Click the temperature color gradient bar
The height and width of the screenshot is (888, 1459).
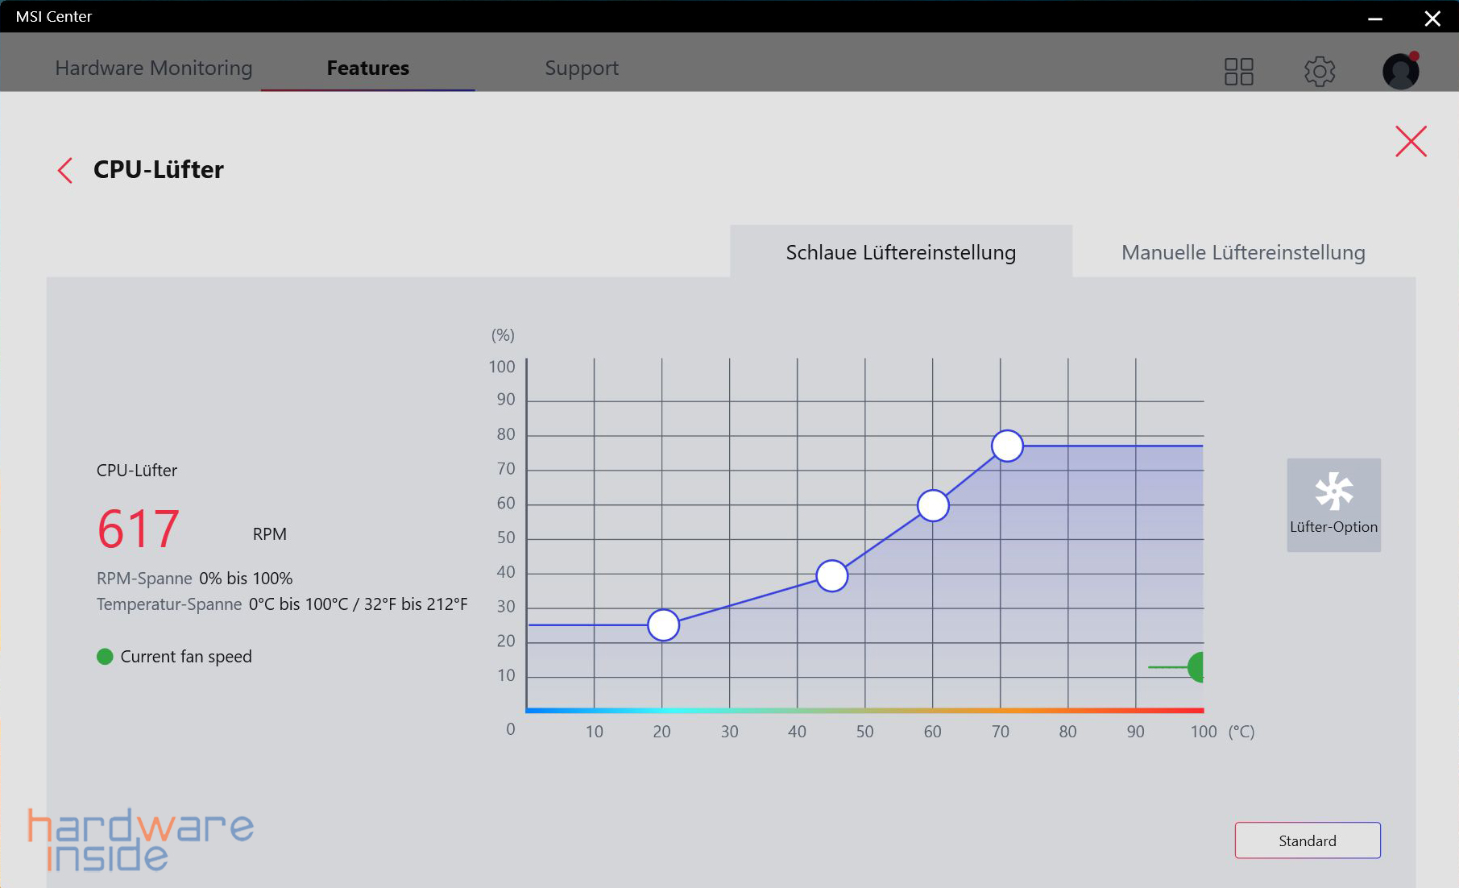pos(864,710)
